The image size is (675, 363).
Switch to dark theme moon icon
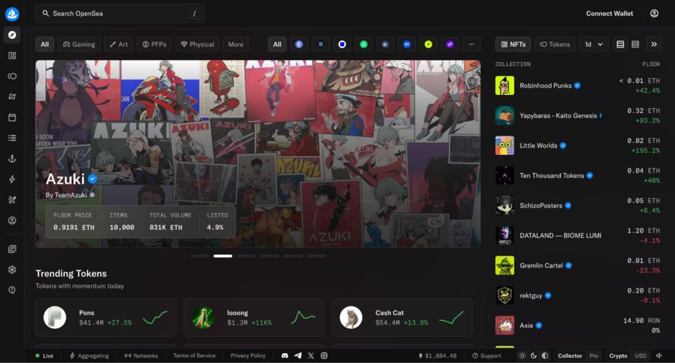533,356
